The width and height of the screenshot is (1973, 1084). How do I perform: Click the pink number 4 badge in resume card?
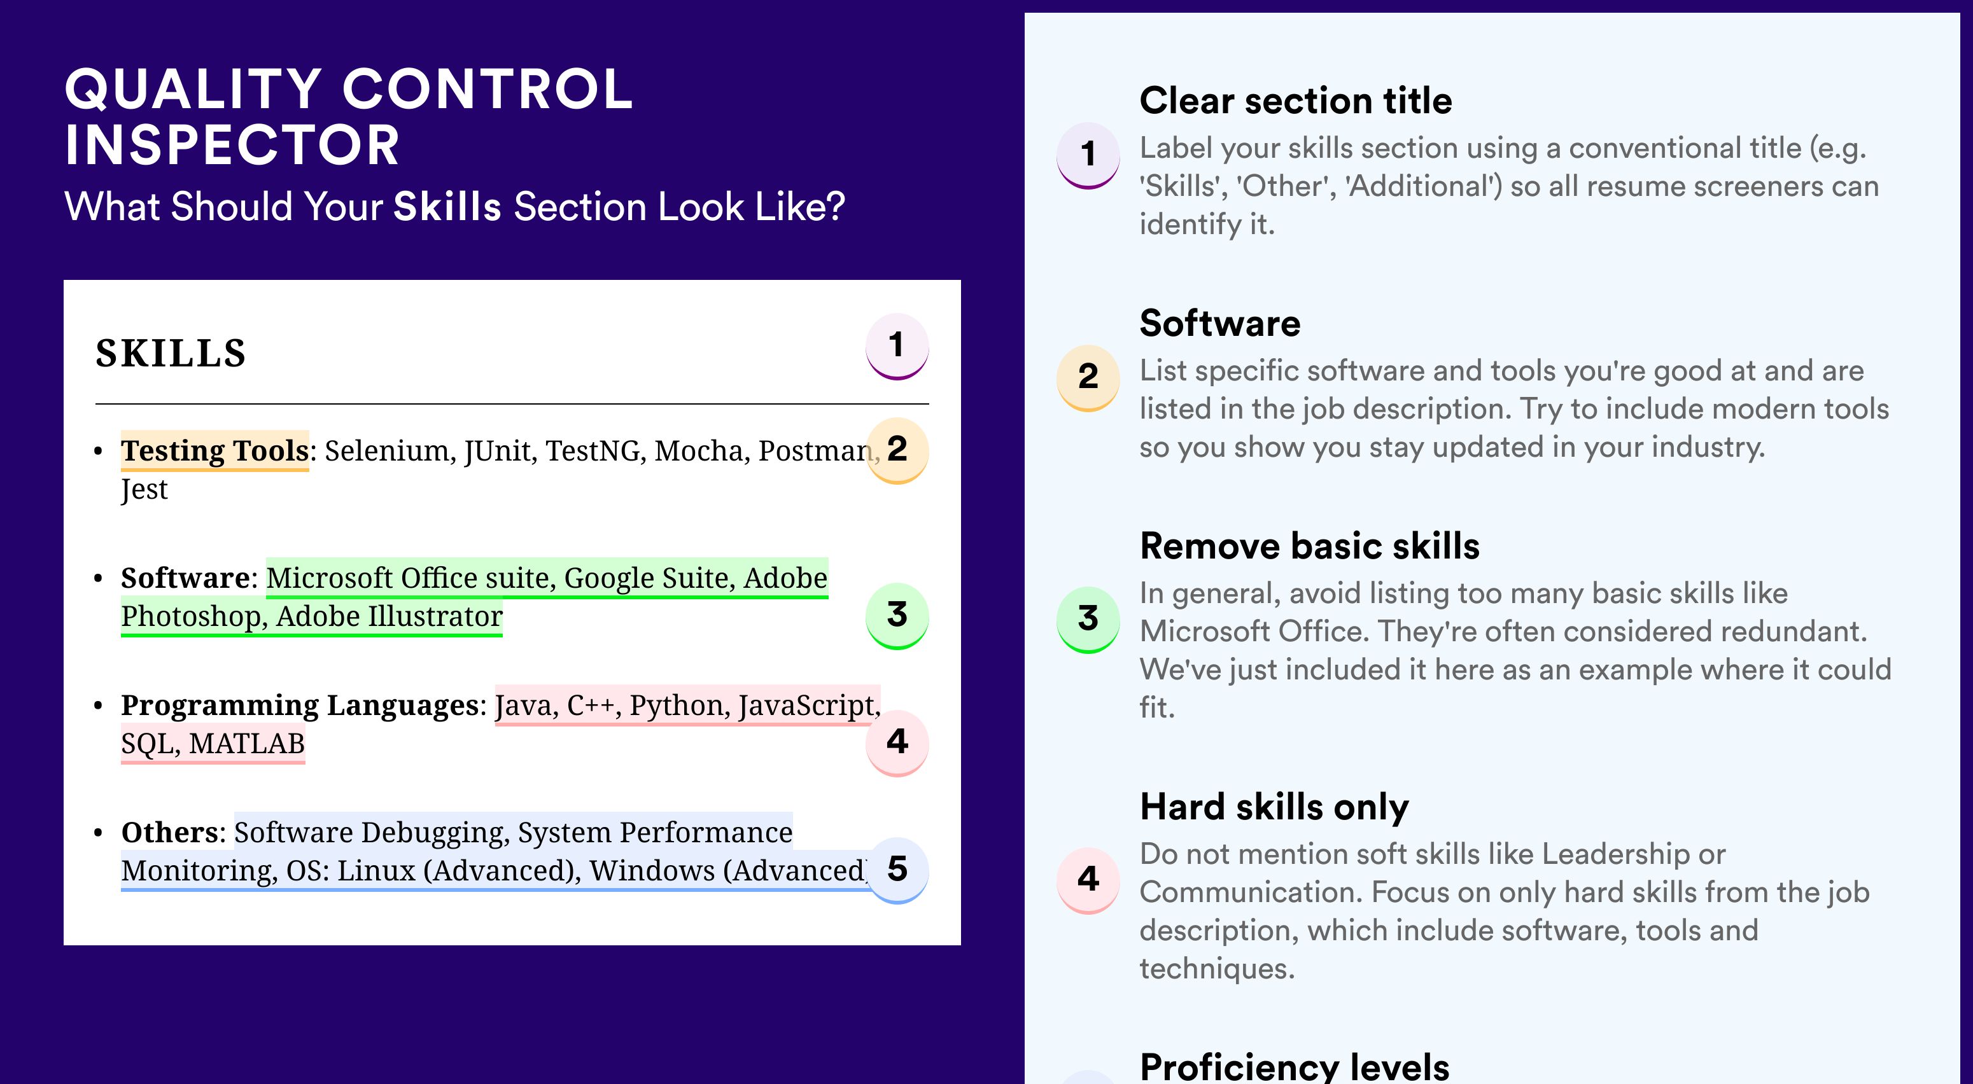897,743
